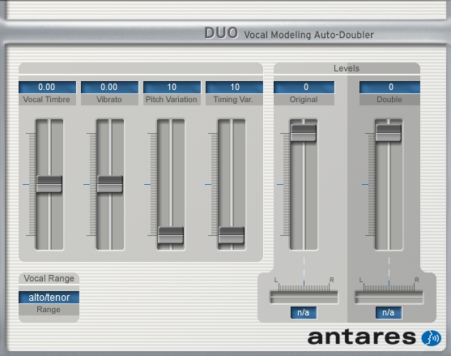Click the Original pan slider track

[304, 297]
